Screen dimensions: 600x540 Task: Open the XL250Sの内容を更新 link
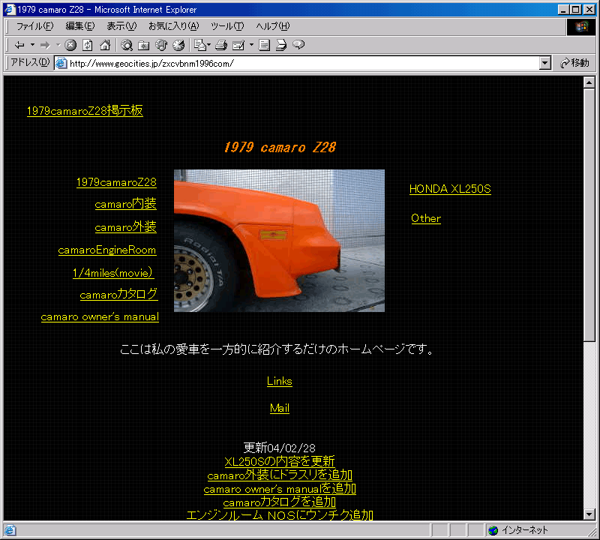pos(280,461)
